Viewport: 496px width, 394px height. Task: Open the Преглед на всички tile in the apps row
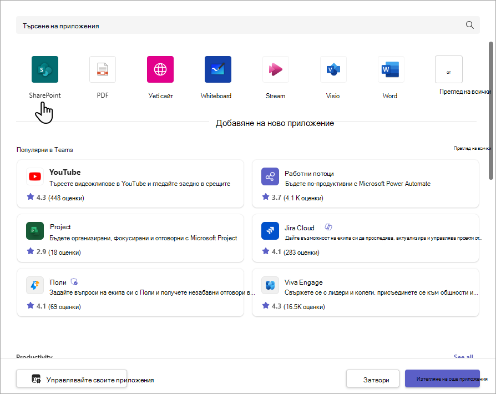[448, 69]
